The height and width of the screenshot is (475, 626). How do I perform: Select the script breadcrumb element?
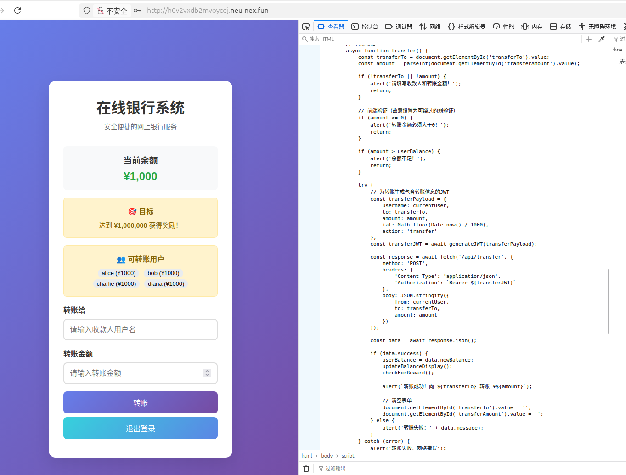click(348, 456)
